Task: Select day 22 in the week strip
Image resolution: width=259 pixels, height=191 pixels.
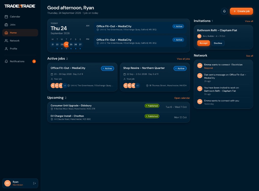Action: point(57,44)
